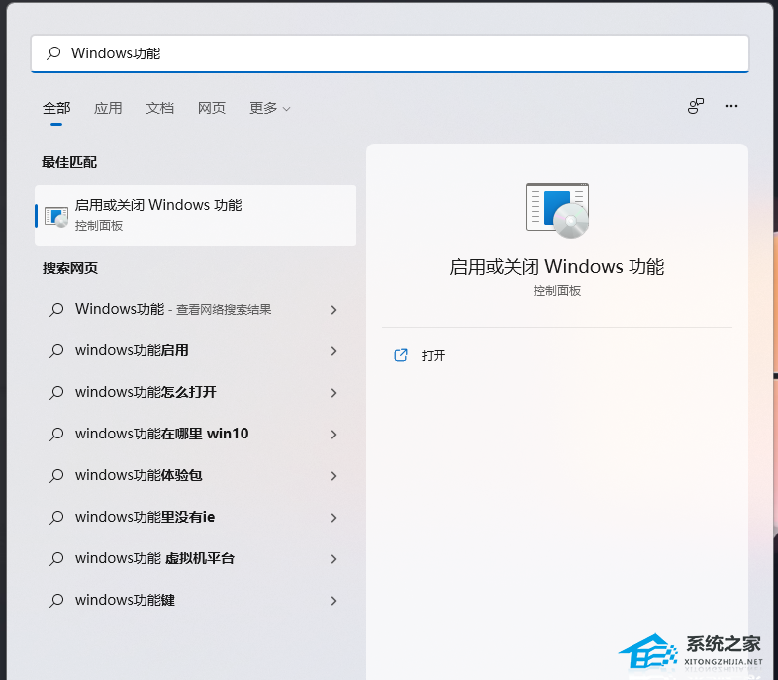Select suggestion windows功能体验包
This screenshot has width=778, height=680.
(196, 476)
